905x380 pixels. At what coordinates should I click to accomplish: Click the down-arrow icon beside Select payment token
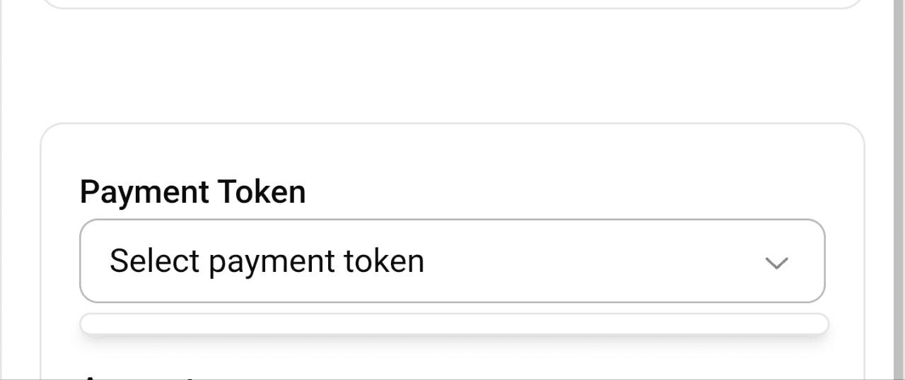tap(776, 263)
